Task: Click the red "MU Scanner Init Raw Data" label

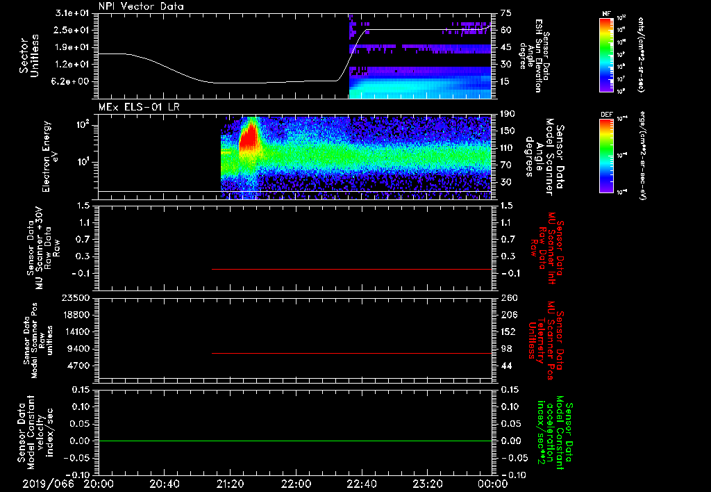Action: pos(546,248)
